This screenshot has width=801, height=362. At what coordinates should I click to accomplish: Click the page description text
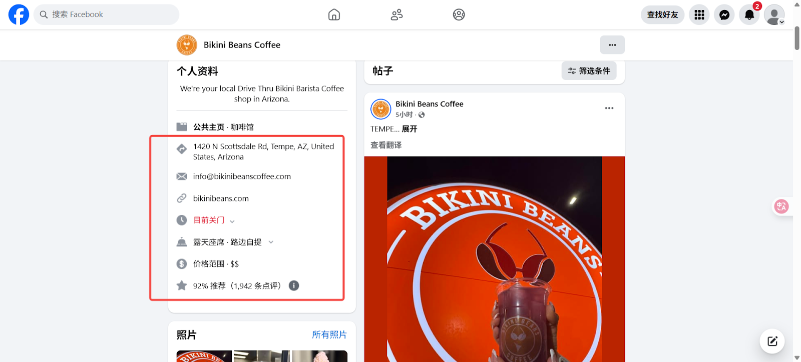[x=262, y=93]
